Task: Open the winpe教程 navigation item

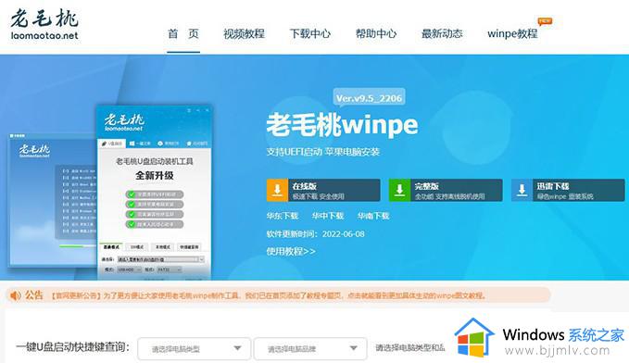Action: [512, 33]
